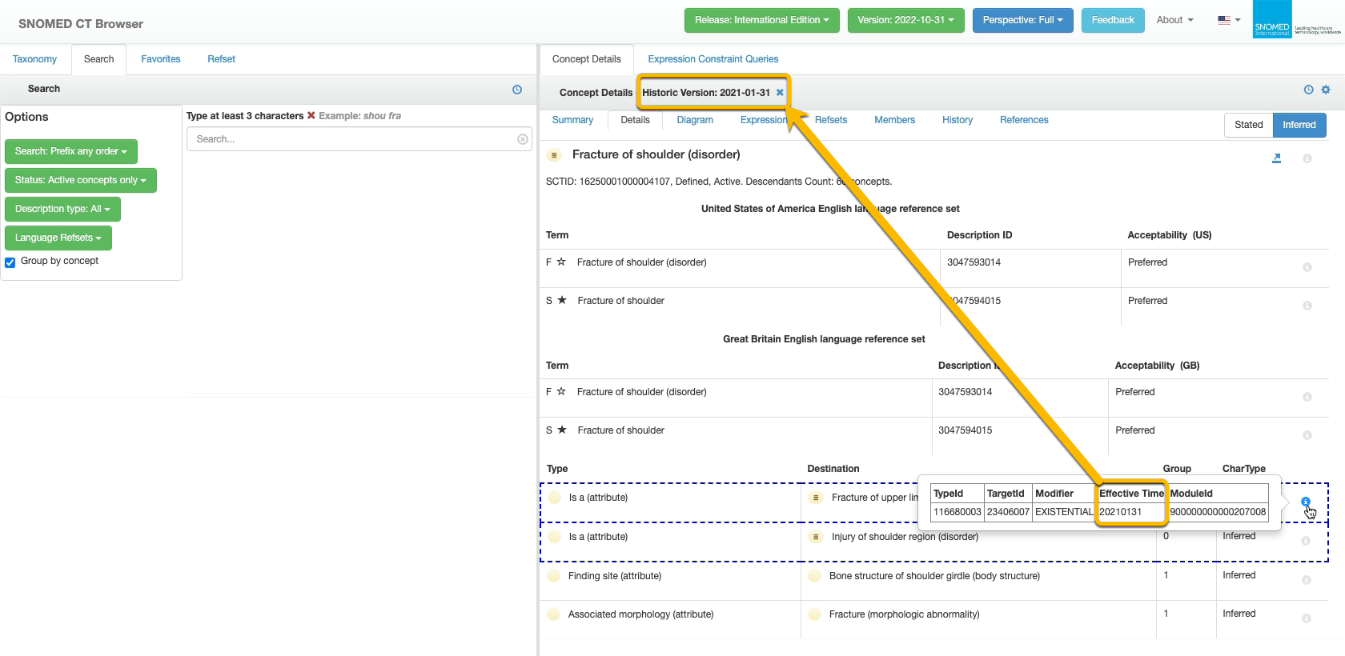Click the blue info icon on first Is a relationship
Viewport: 1345px width, 656px height.
click(1306, 502)
